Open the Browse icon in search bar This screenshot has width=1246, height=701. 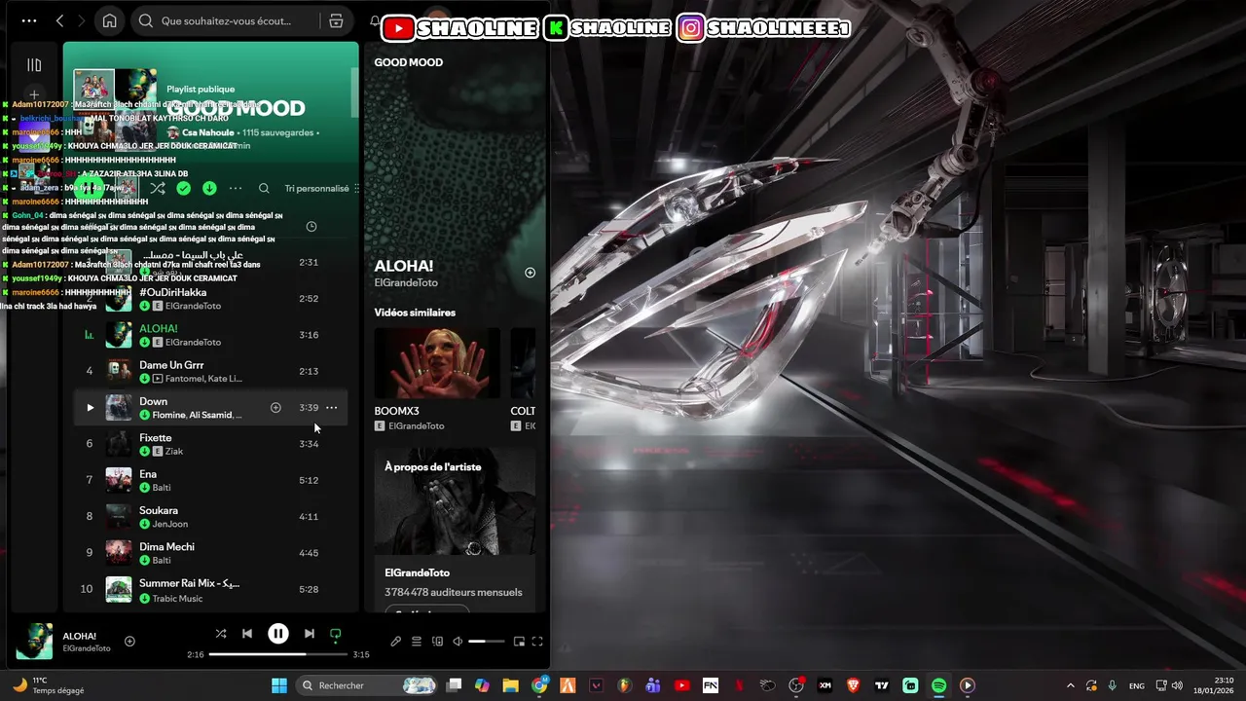[336, 20]
